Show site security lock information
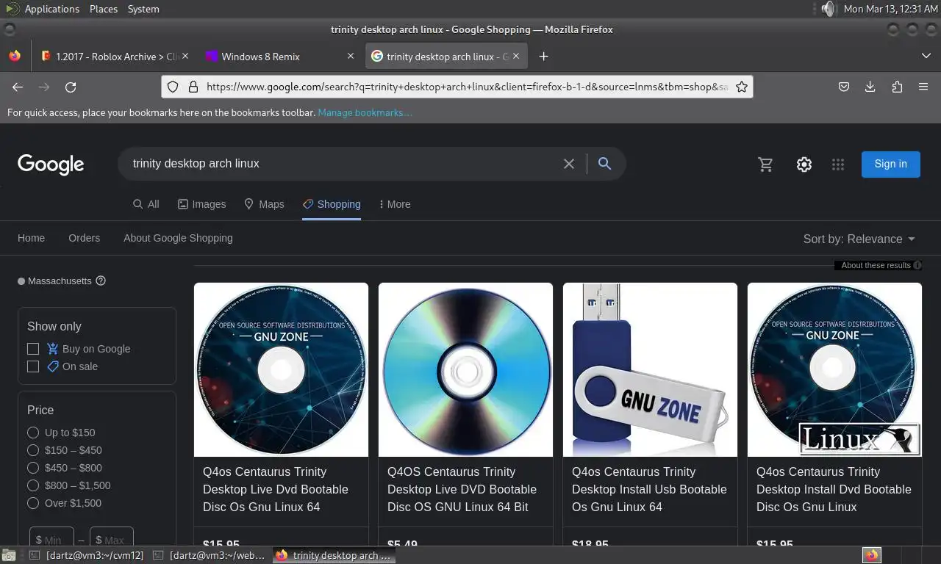The height and width of the screenshot is (564, 941). [x=193, y=87]
